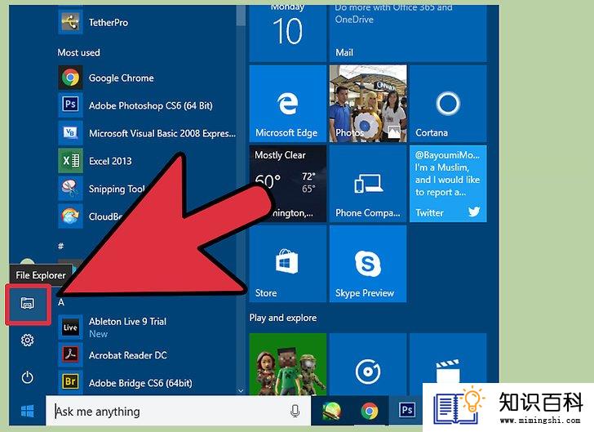
Task: Open the Cortana tile
Action: click(448, 104)
